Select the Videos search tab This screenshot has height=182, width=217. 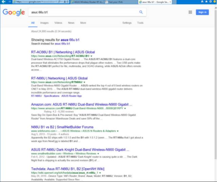pyautogui.click(x=58, y=23)
